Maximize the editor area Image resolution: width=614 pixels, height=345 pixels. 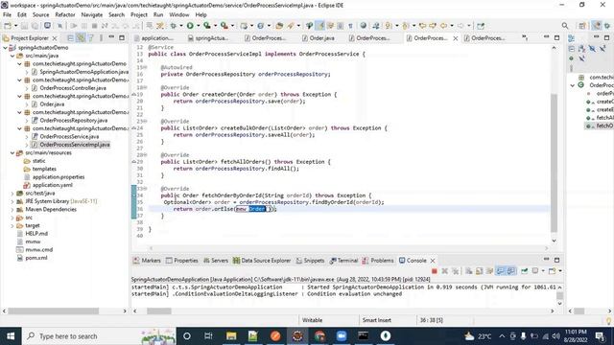coord(556,38)
